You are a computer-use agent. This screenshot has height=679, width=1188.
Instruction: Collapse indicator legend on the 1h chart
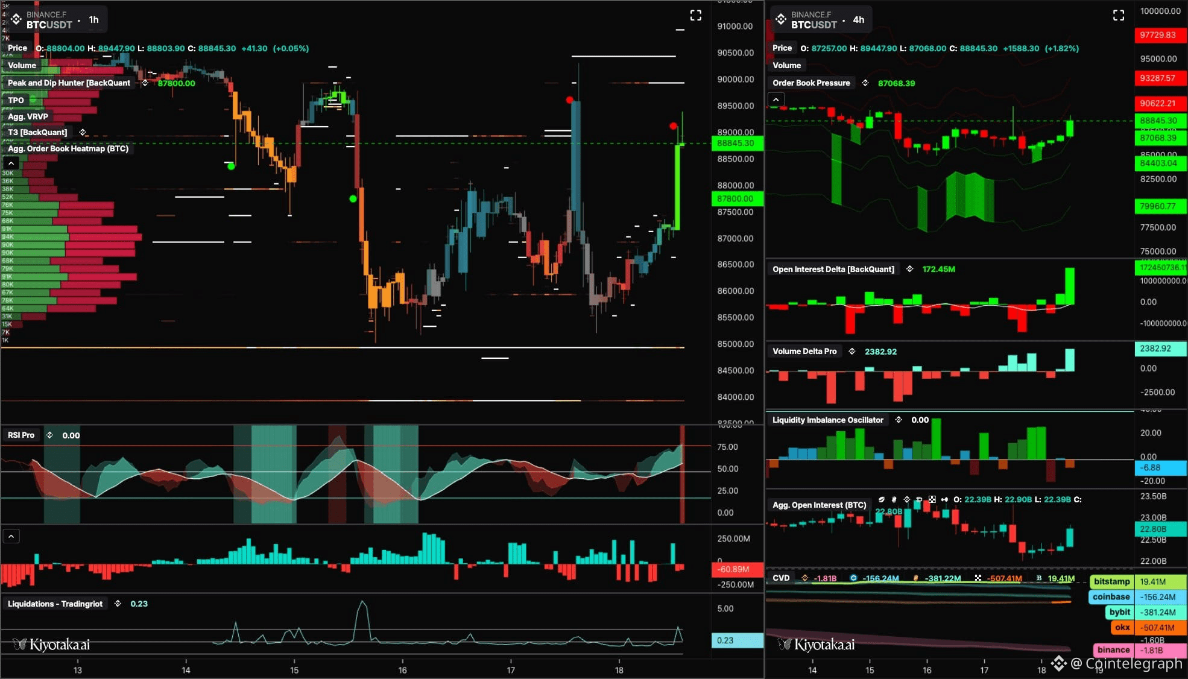tap(11, 163)
